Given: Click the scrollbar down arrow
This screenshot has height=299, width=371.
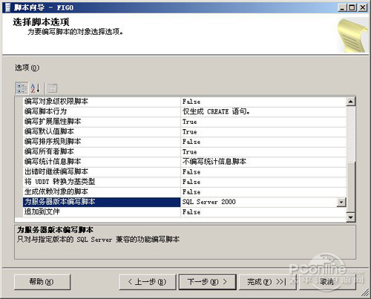Looking at the screenshot, I should (x=351, y=217).
